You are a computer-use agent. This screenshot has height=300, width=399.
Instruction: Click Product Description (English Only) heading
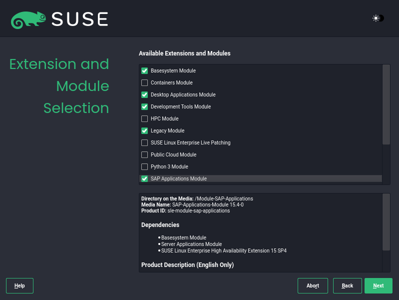click(188, 265)
